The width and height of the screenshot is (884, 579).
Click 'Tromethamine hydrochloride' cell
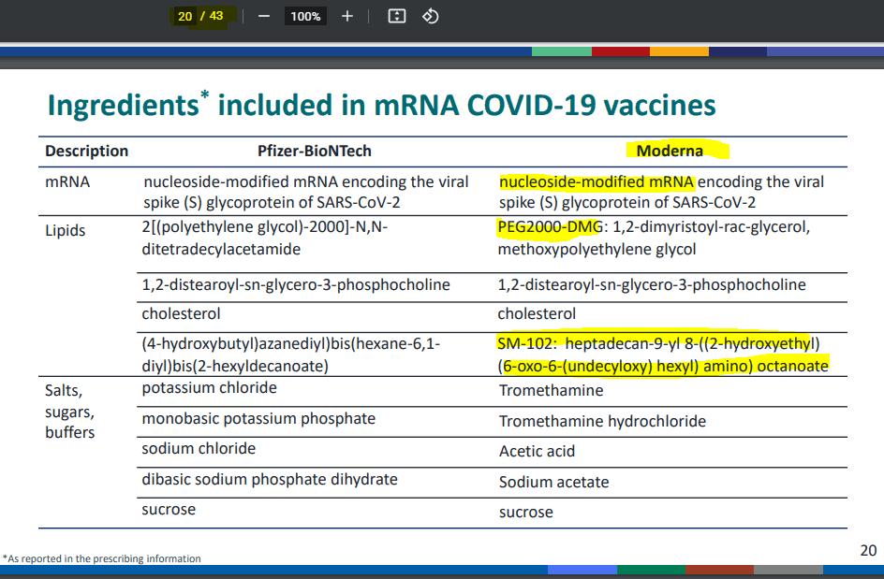[603, 421]
